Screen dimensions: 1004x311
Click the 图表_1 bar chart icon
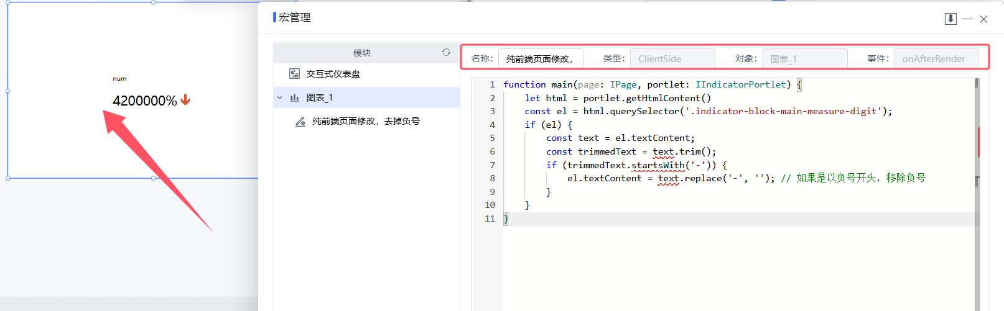tap(294, 97)
